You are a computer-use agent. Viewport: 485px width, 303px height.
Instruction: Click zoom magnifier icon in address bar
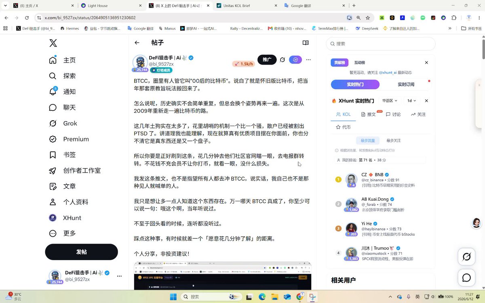pos(358,18)
